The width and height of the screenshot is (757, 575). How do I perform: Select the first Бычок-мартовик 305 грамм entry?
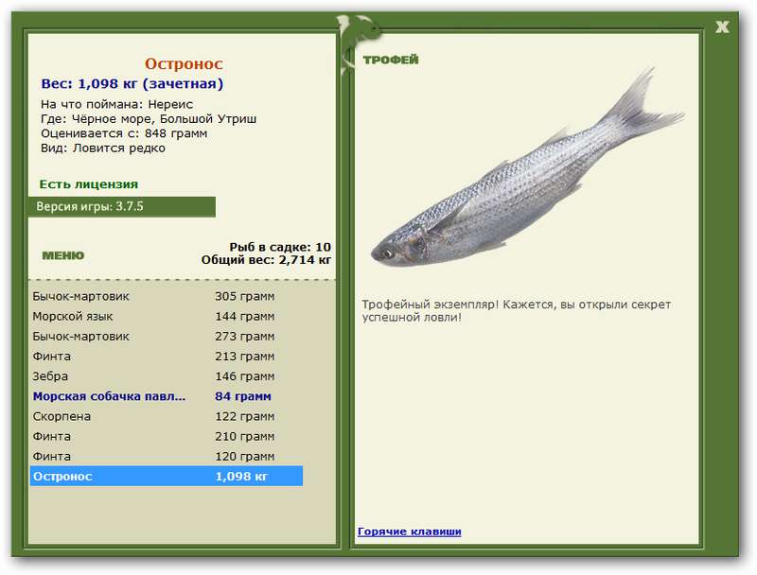point(167,296)
